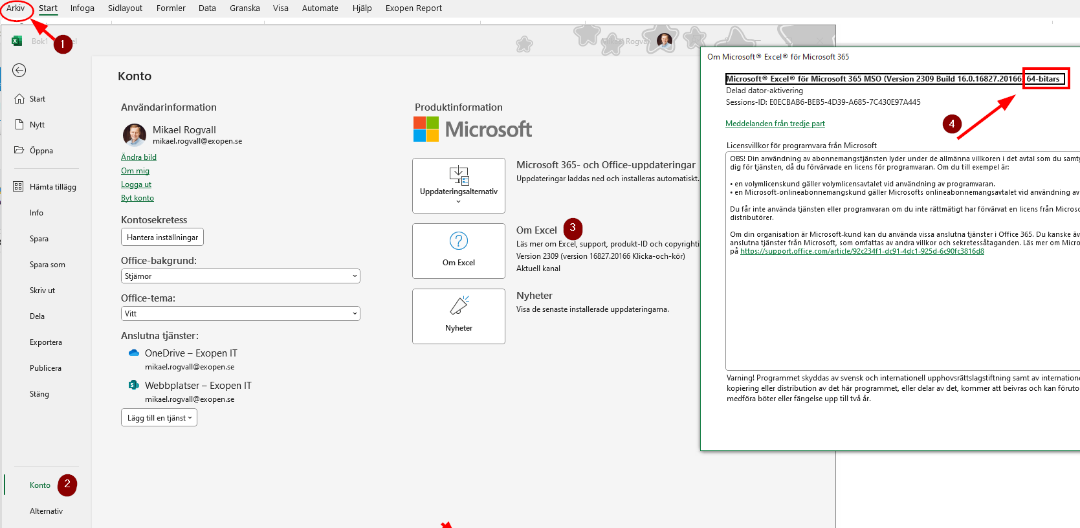Click the Öppna folder icon

point(19,150)
